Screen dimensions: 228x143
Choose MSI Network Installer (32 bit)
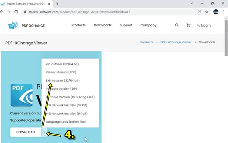[66, 105]
